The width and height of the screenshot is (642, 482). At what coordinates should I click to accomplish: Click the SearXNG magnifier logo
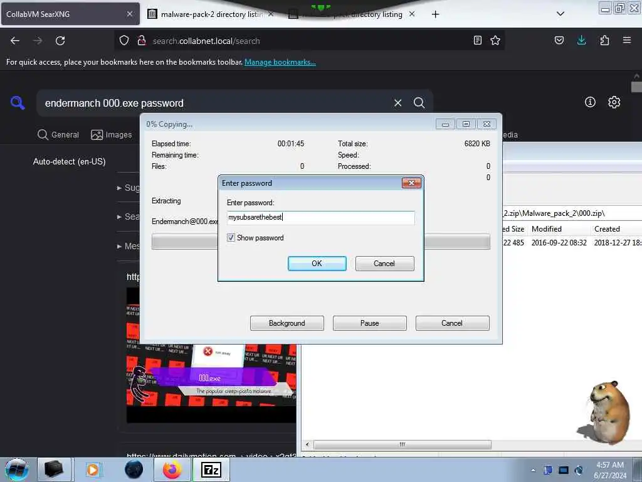18,102
